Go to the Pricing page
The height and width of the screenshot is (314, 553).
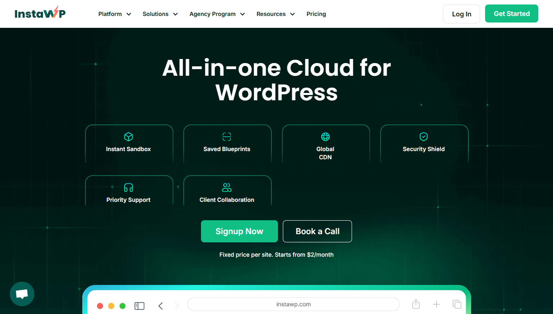[316, 14]
